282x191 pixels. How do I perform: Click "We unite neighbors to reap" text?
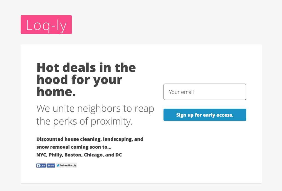[x=95, y=108]
